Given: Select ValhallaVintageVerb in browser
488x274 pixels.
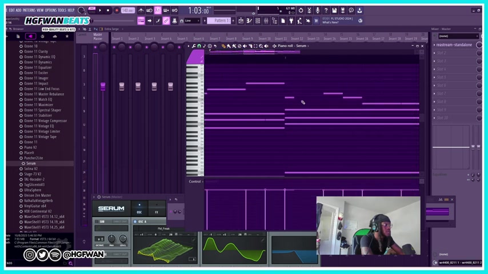Looking at the screenshot, I should pos(40,200).
